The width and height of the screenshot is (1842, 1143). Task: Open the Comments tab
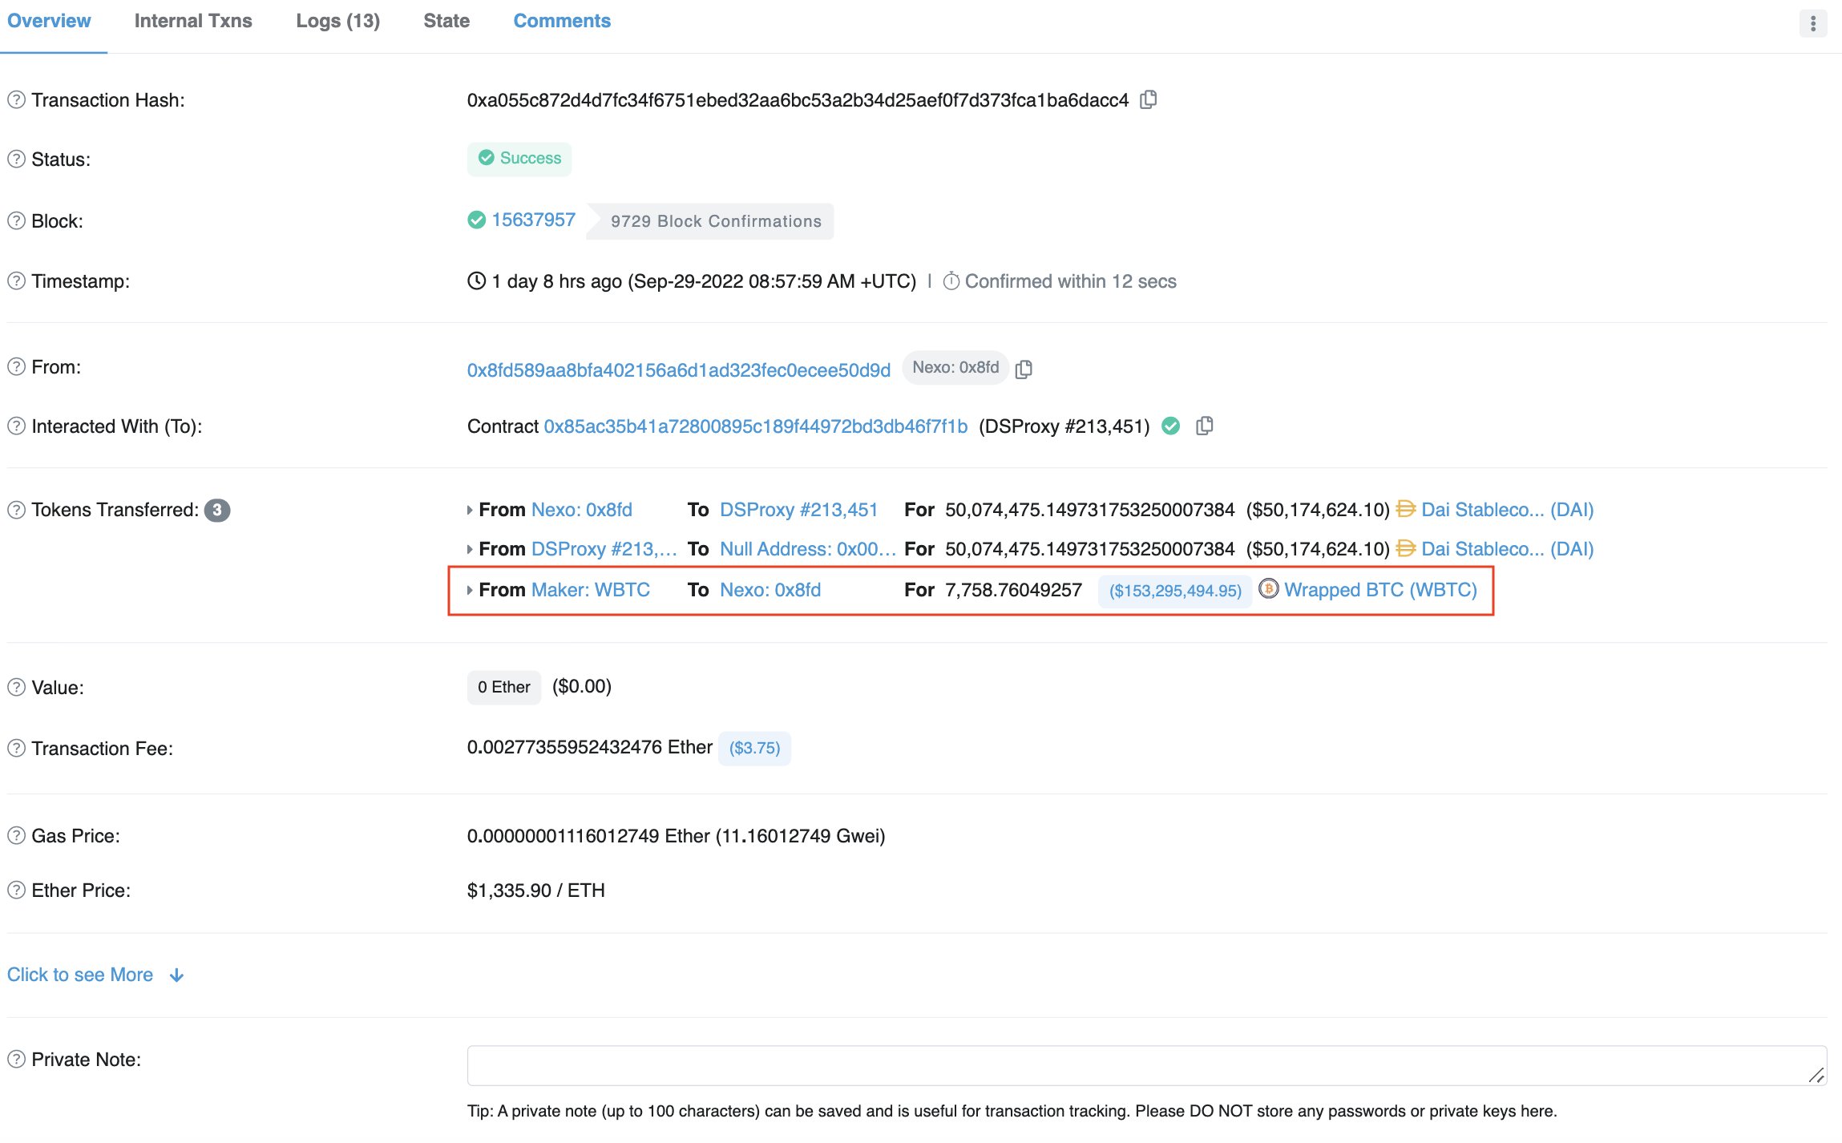(x=561, y=21)
